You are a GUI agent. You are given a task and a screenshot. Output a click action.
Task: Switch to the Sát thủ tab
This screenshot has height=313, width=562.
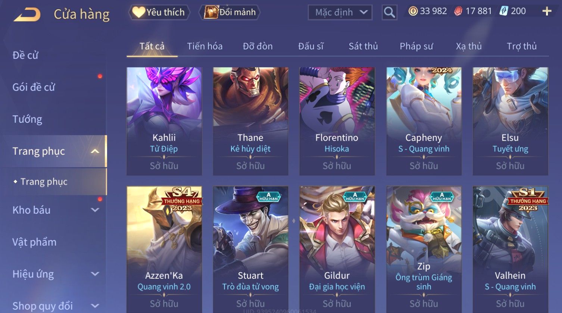point(363,46)
